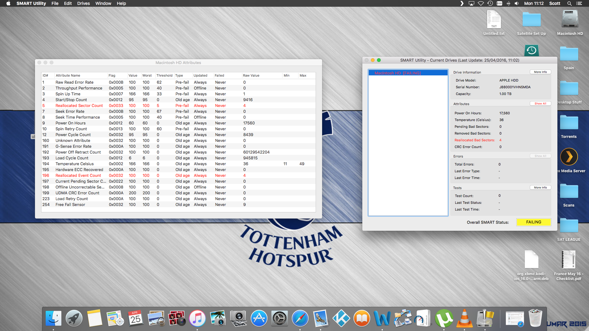Launch uTorrent green icon in dock
589x331 pixels.
(x=444, y=318)
